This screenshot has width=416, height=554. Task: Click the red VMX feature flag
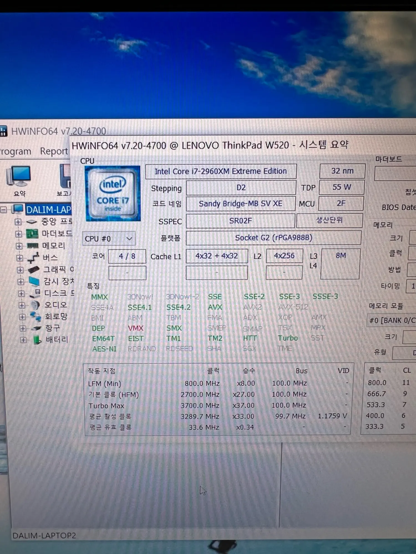point(136,328)
